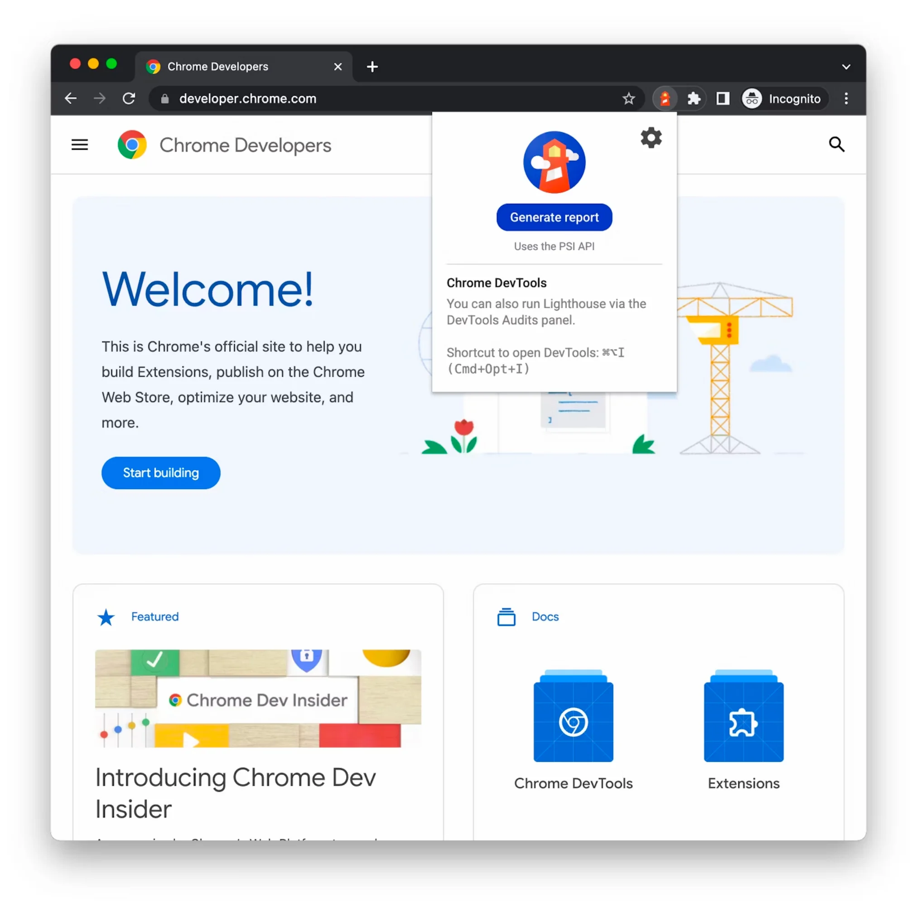This screenshot has height=917, width=917.
Task: Click the 'Welcome!' heading
Action: tap(208, 289)
